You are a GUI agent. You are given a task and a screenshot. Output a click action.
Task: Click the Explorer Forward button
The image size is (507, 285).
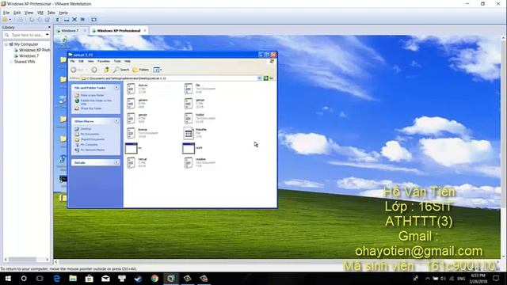click(x=94, y=70)
